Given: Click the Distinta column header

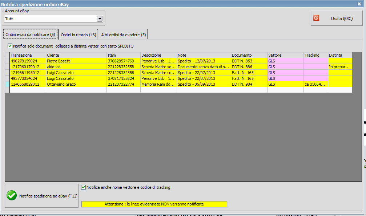Looking at the screenshot, I should pos(340,55).
